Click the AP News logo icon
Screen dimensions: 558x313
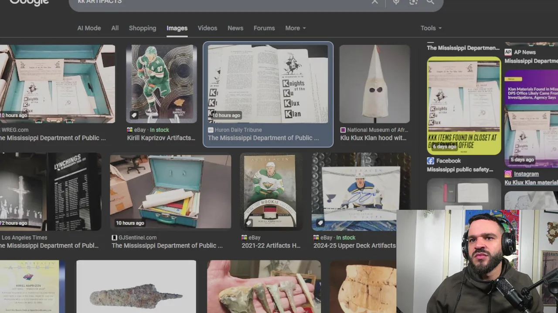click(508, 52)
